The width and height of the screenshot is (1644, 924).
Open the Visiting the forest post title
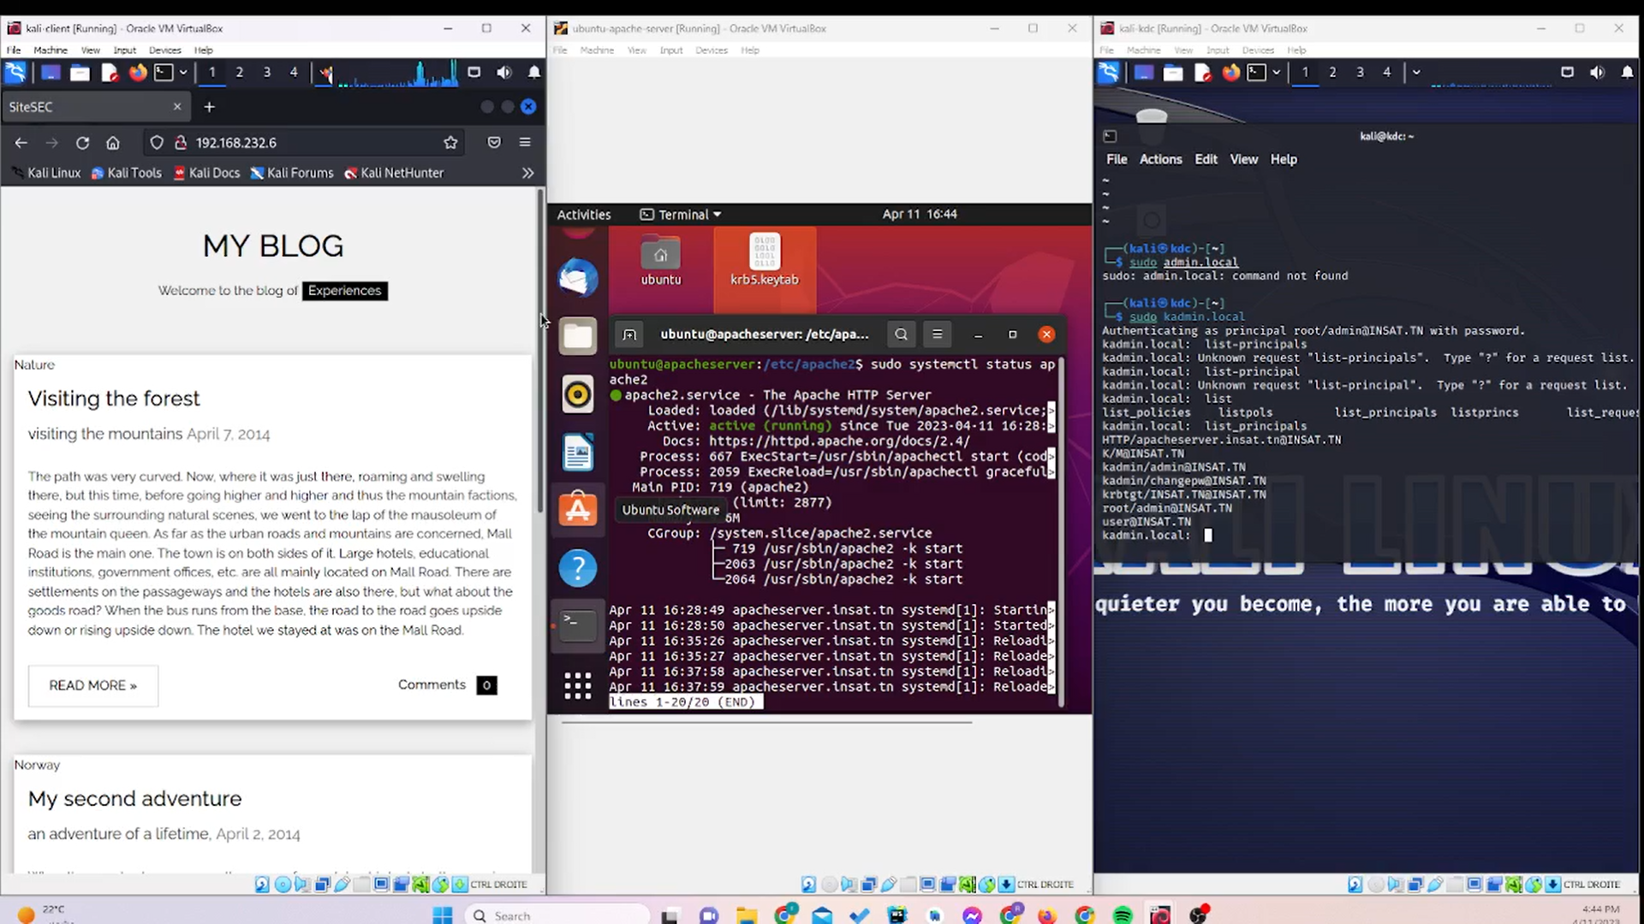[114, 399]
